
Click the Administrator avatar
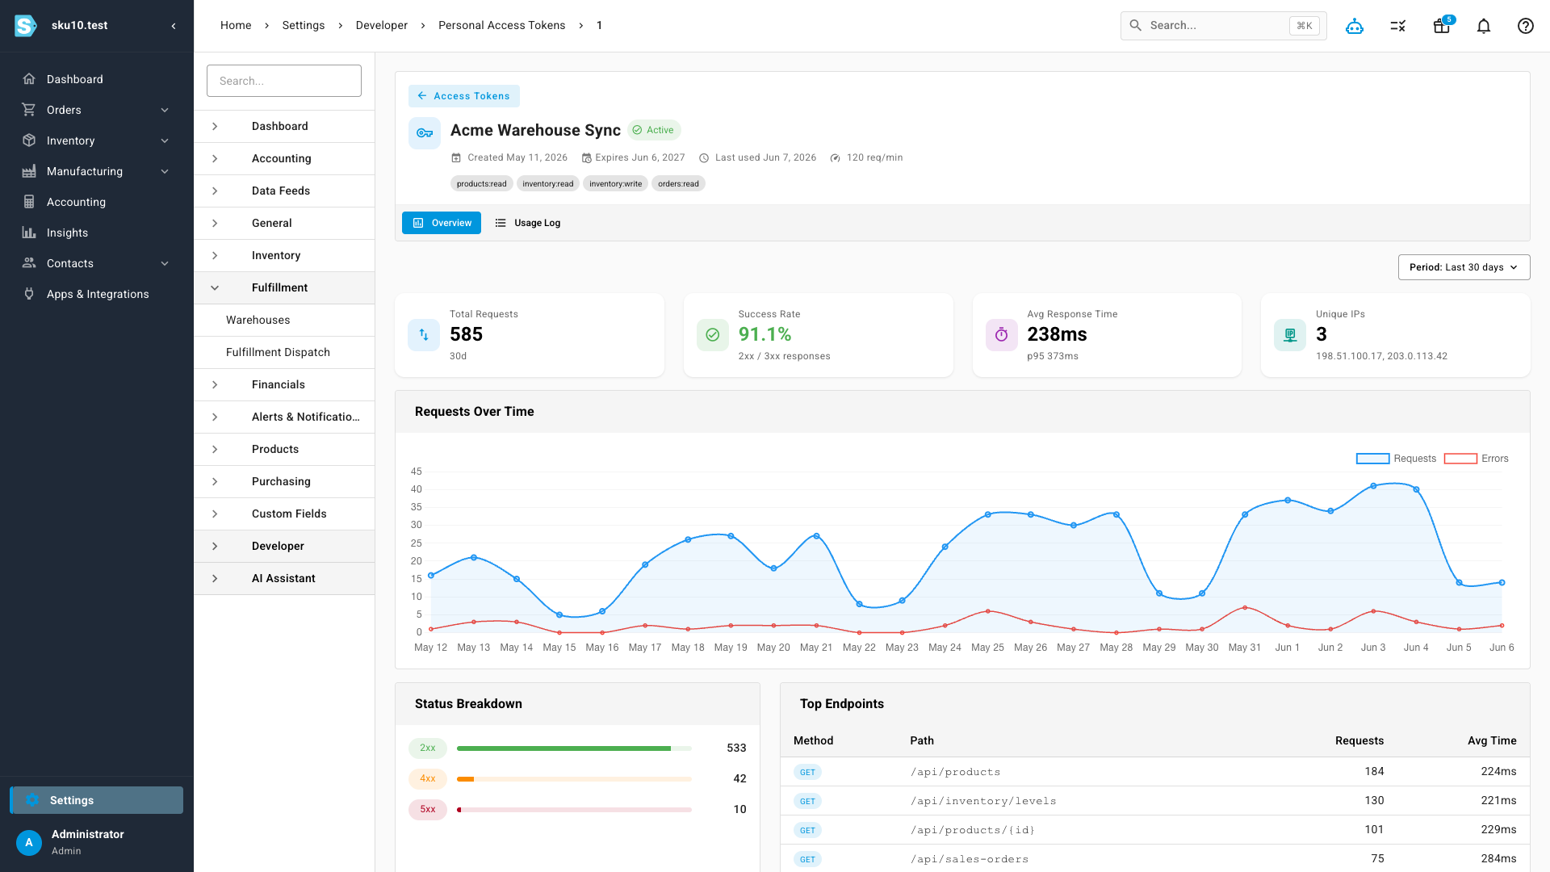point(29,842)
